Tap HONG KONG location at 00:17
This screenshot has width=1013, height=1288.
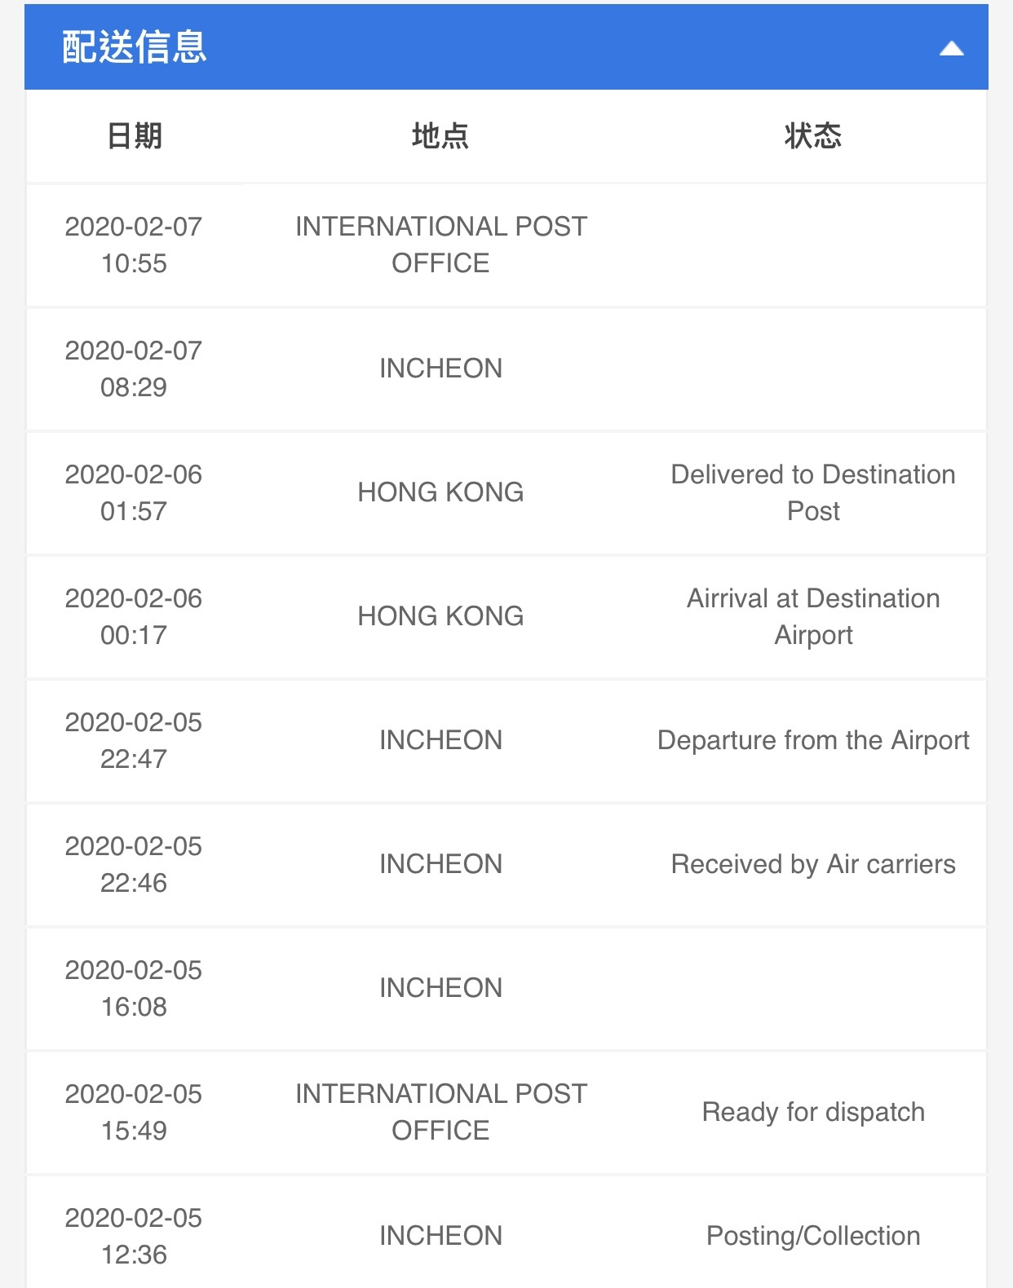click(440, 616)
